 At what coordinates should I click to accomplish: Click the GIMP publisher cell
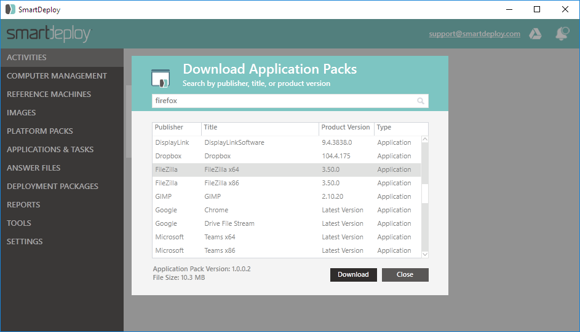(x=163, y=196)
